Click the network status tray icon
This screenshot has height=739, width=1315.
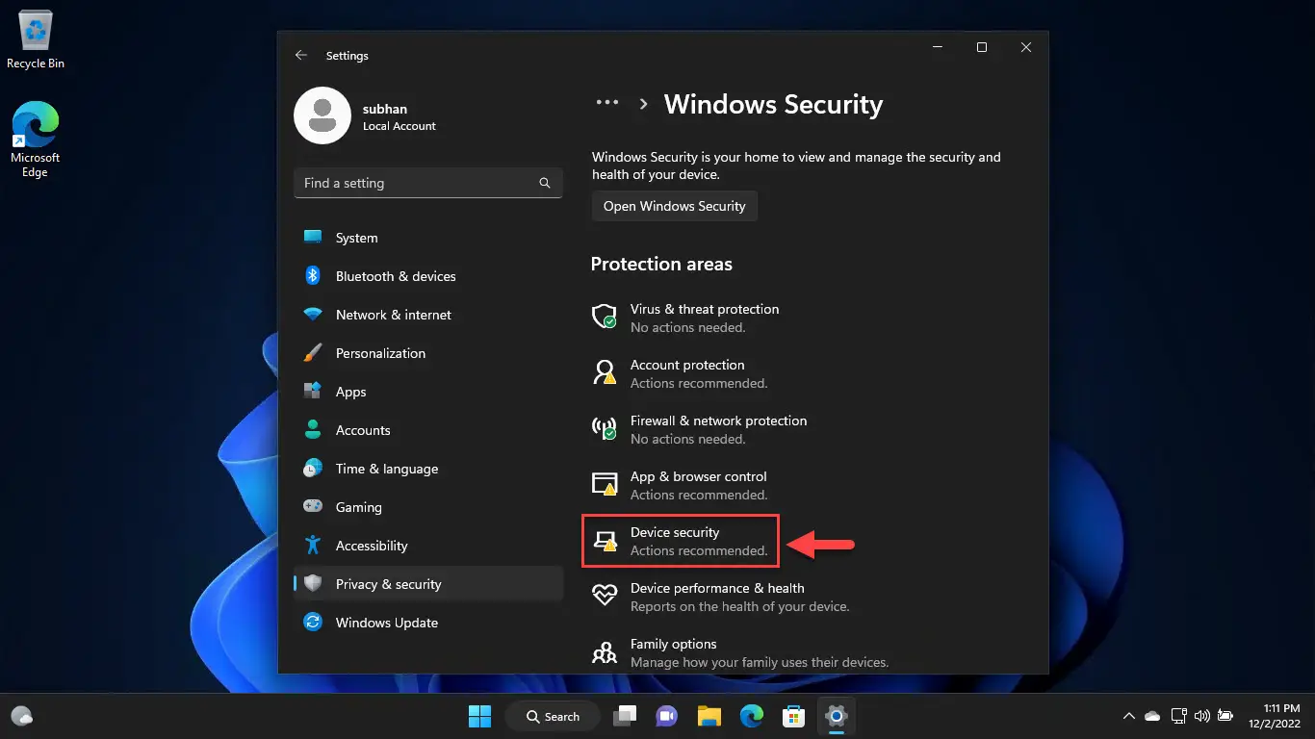coord(1177,716)
